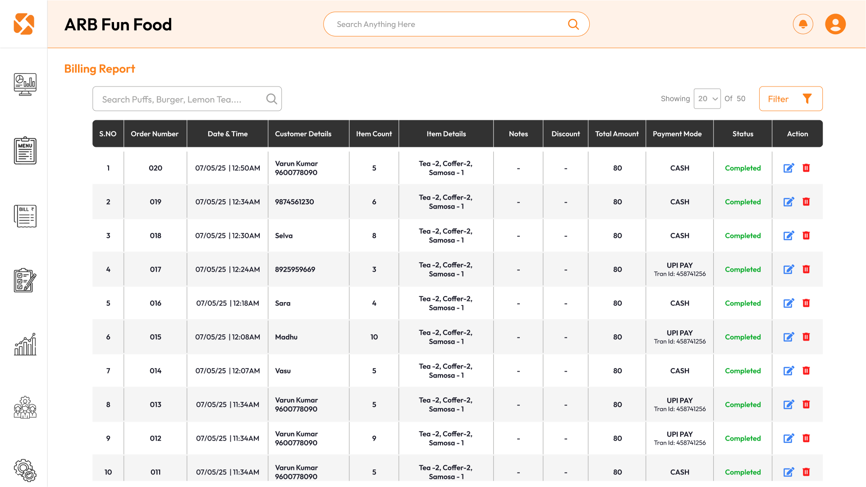Click the top search magnifier icon
The width and height of the screenshot is (866, 487).
(x=573, y=24)
